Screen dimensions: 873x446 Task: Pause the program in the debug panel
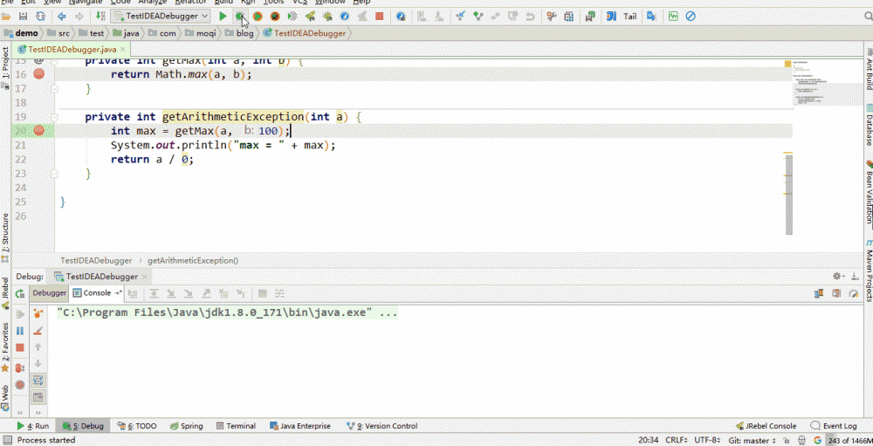pyautogui.click(x=20, y=331)
